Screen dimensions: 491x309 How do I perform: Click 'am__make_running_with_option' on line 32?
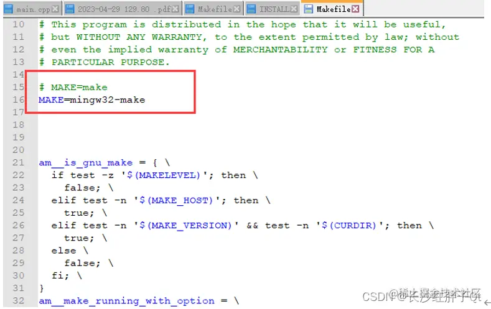tap(126, 301)
